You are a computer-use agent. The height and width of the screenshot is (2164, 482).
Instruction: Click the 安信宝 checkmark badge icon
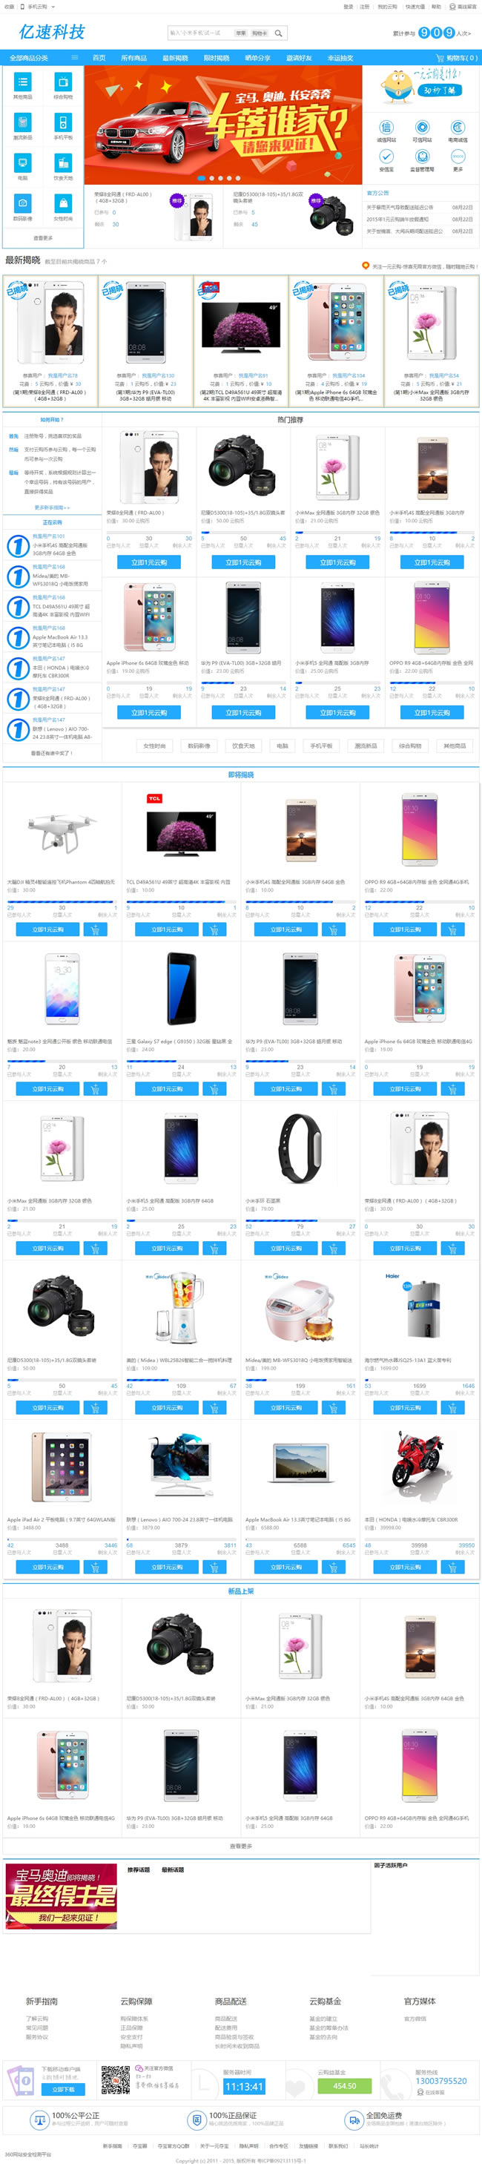[x=386, y=157]
